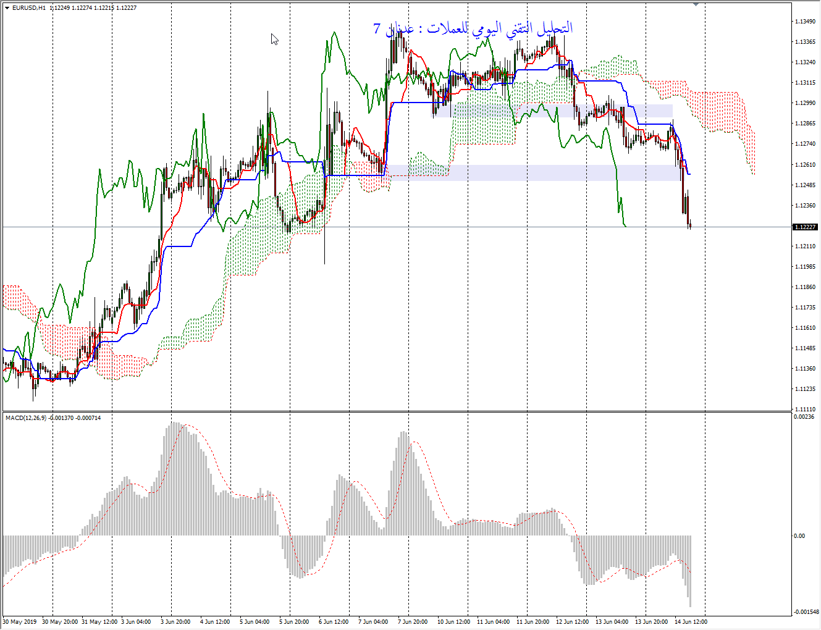Click the 1.13115 price axis label
The height and width of the screenshot is (630, 821).
(x=805, y=83)
